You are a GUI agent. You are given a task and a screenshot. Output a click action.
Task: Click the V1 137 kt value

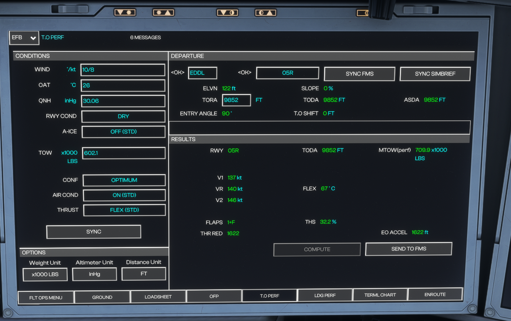point(234,178)
